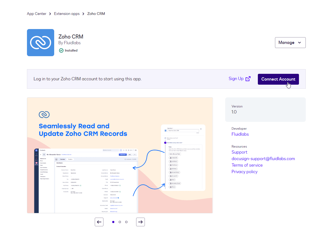Click the Zoho CRM breadcrumb item

(x=96, y=14)
